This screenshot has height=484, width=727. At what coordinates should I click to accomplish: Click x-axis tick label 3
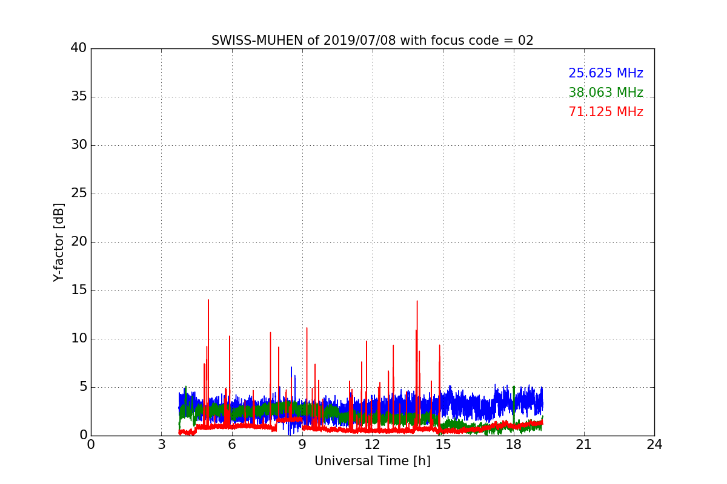pyautogui.click(x=161, y=444)
